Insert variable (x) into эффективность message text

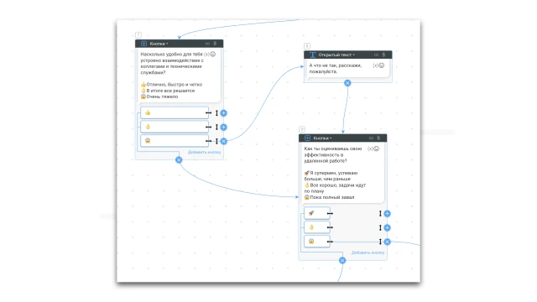(x=370, y=148)
